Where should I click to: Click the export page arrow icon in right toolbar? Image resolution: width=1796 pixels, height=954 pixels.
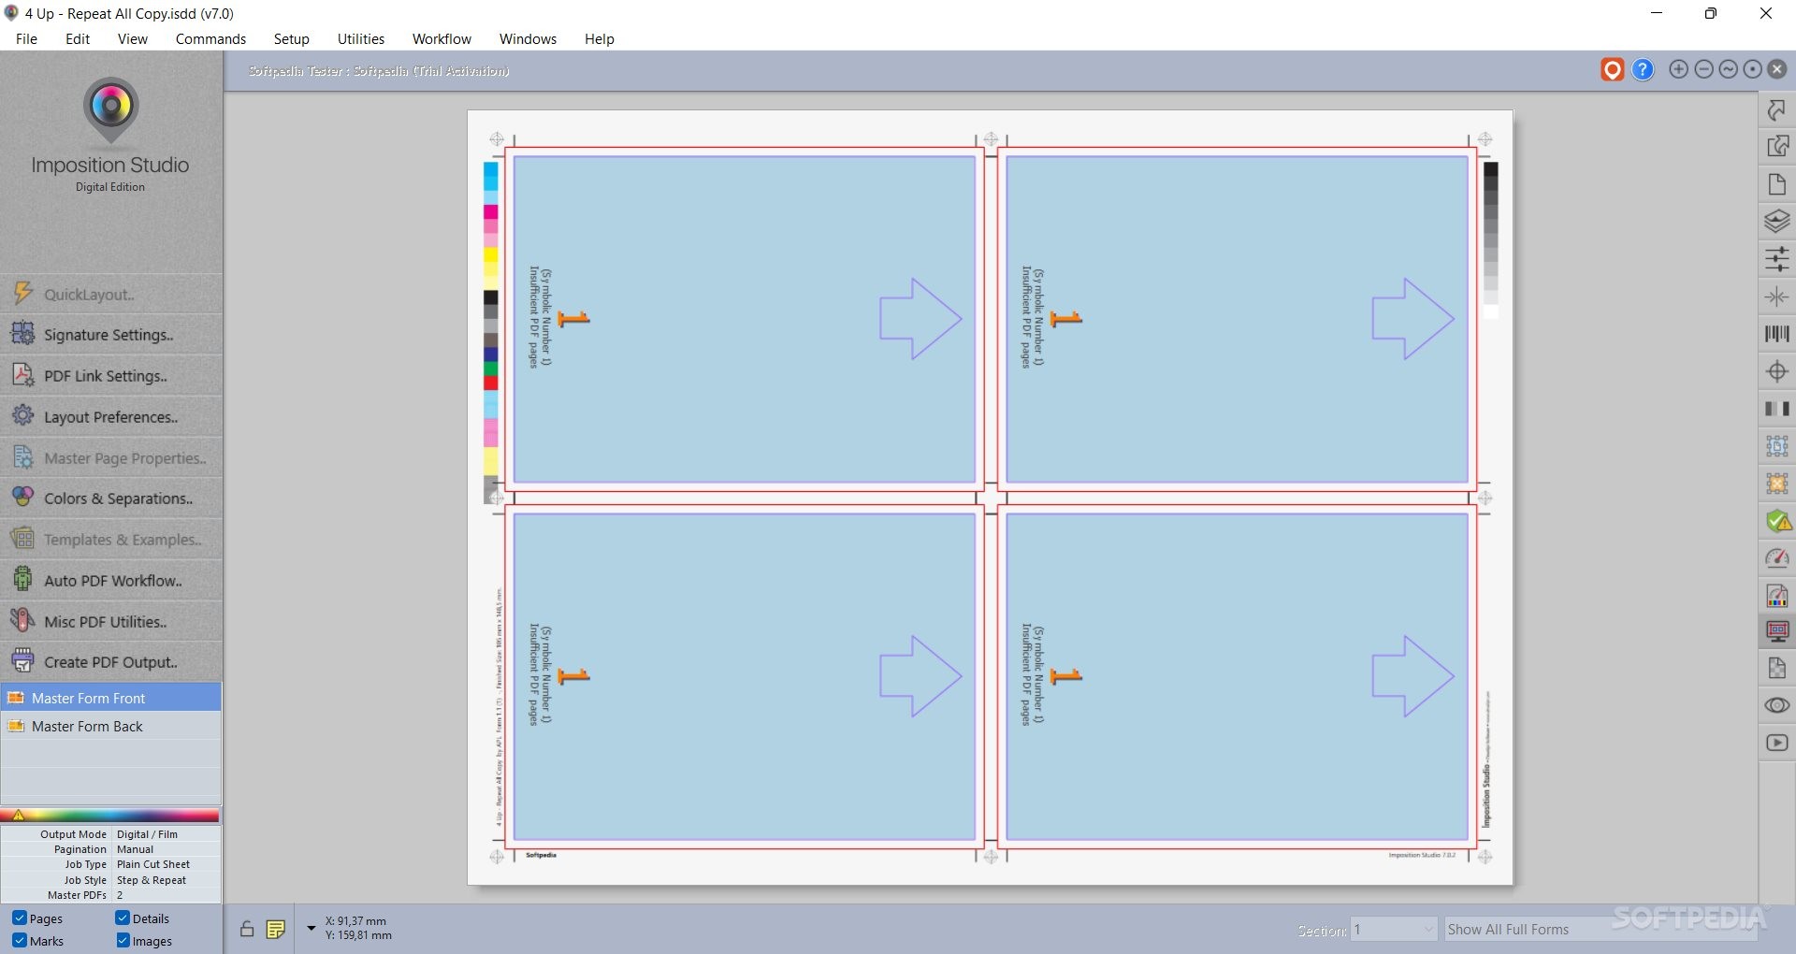(1776, 147)
